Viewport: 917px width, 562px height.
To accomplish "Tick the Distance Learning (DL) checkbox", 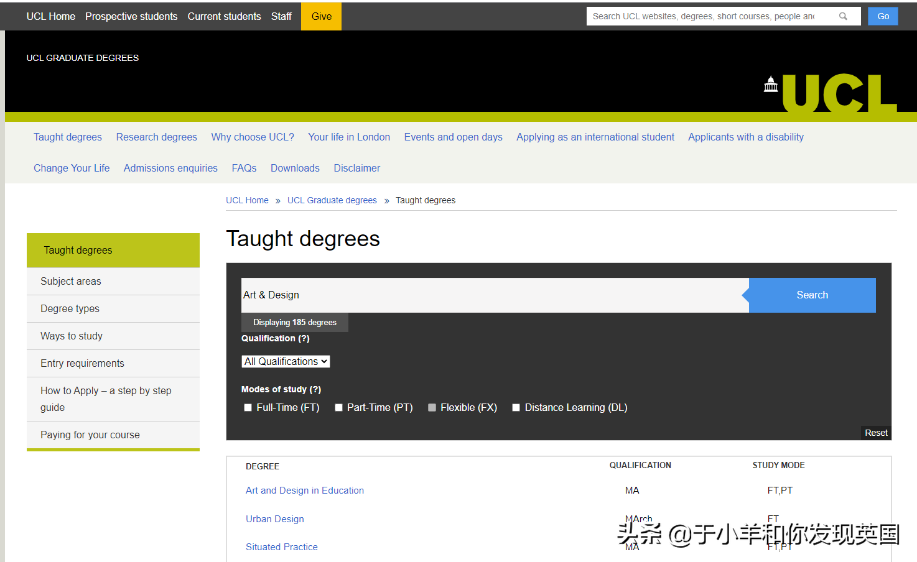I will [516, 408].
